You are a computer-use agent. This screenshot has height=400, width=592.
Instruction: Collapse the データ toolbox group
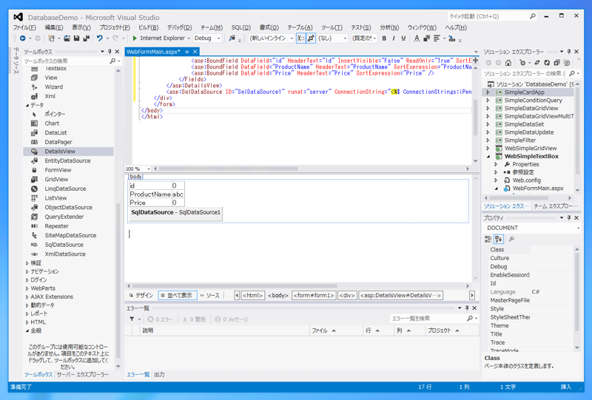pyautogui.click(x=27, y=106)
